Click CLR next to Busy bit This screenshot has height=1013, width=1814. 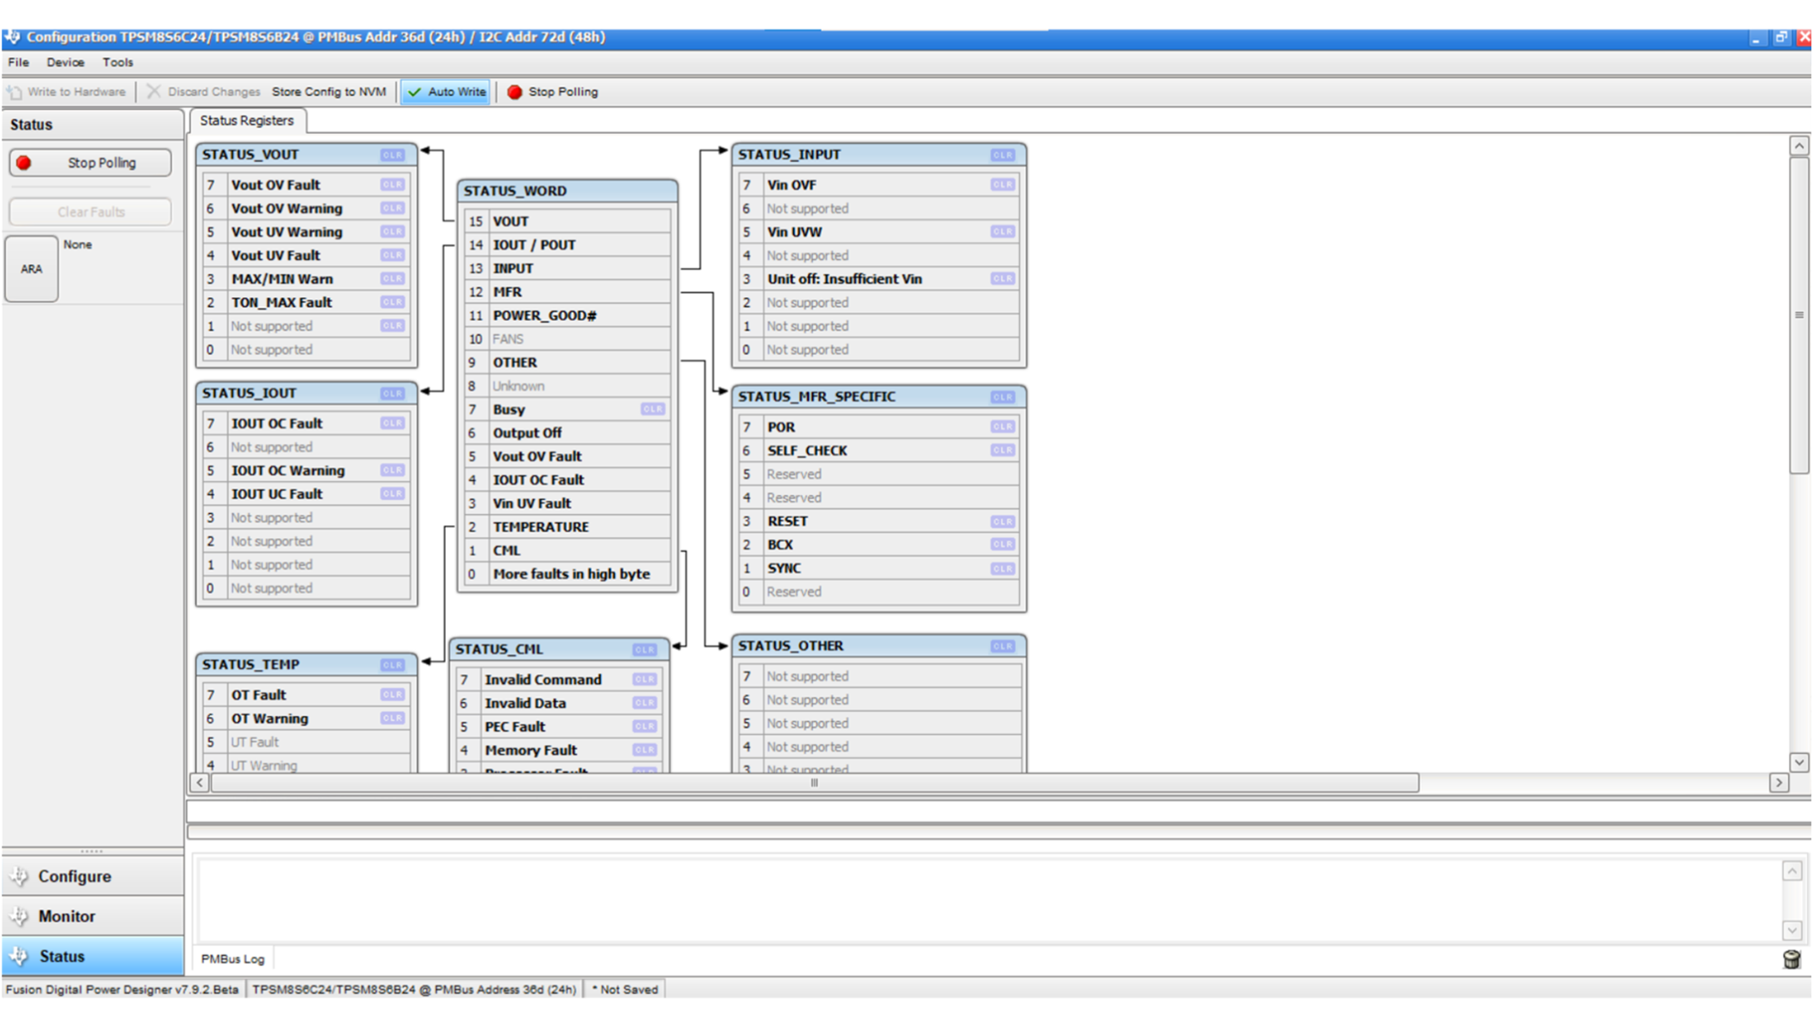pos(652,409)
